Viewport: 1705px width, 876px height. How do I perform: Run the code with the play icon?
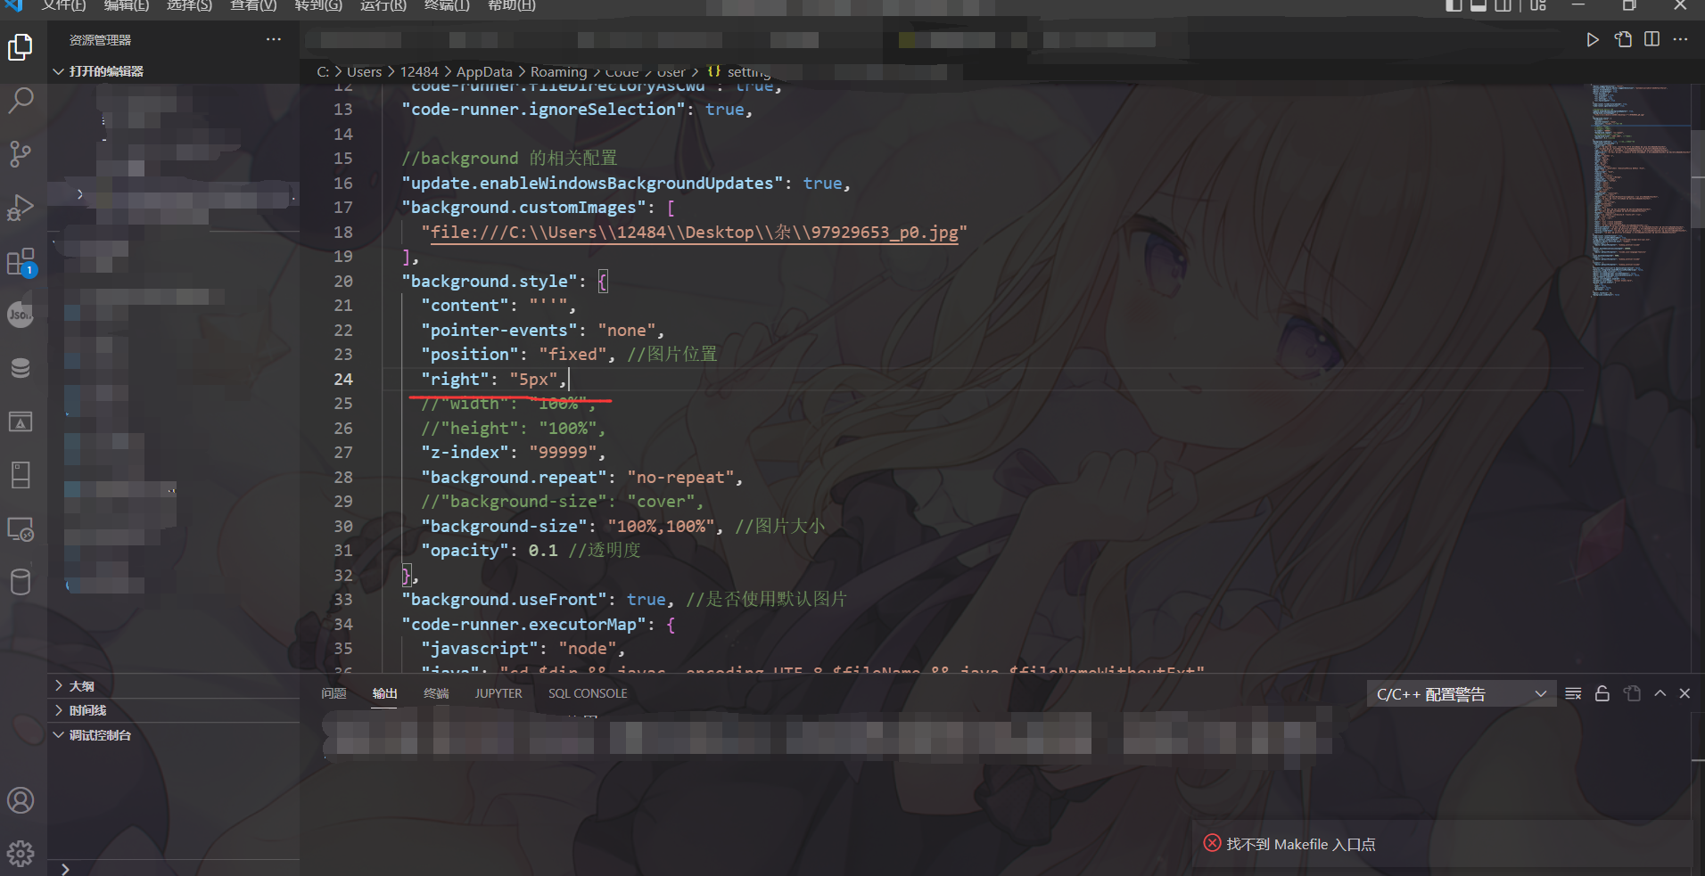pyautogui.click(x=1593, y=40)
